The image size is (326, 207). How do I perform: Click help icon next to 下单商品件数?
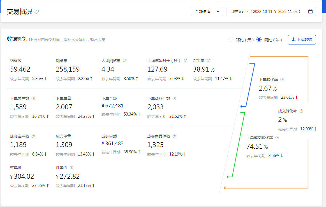(x=174, y=98)
